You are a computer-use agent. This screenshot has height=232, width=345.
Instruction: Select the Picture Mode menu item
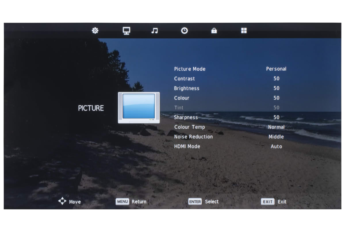click(190, 69)
